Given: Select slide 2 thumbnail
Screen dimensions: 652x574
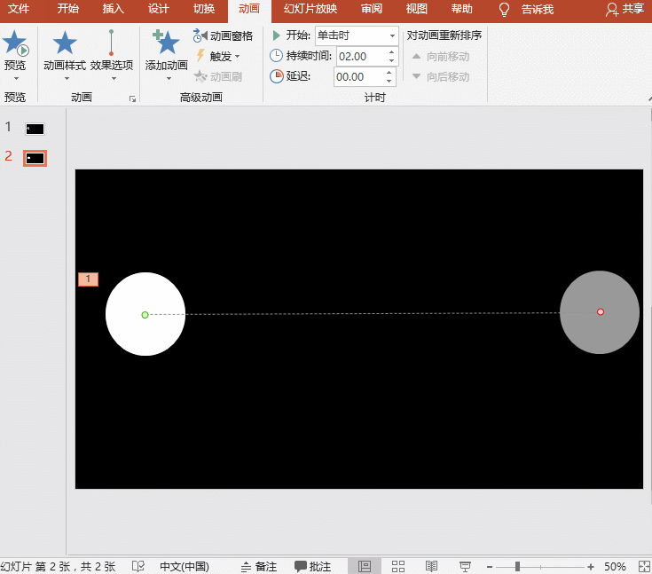Looking at the screenshot, I should pyautogui.click(x=35, y=159).
